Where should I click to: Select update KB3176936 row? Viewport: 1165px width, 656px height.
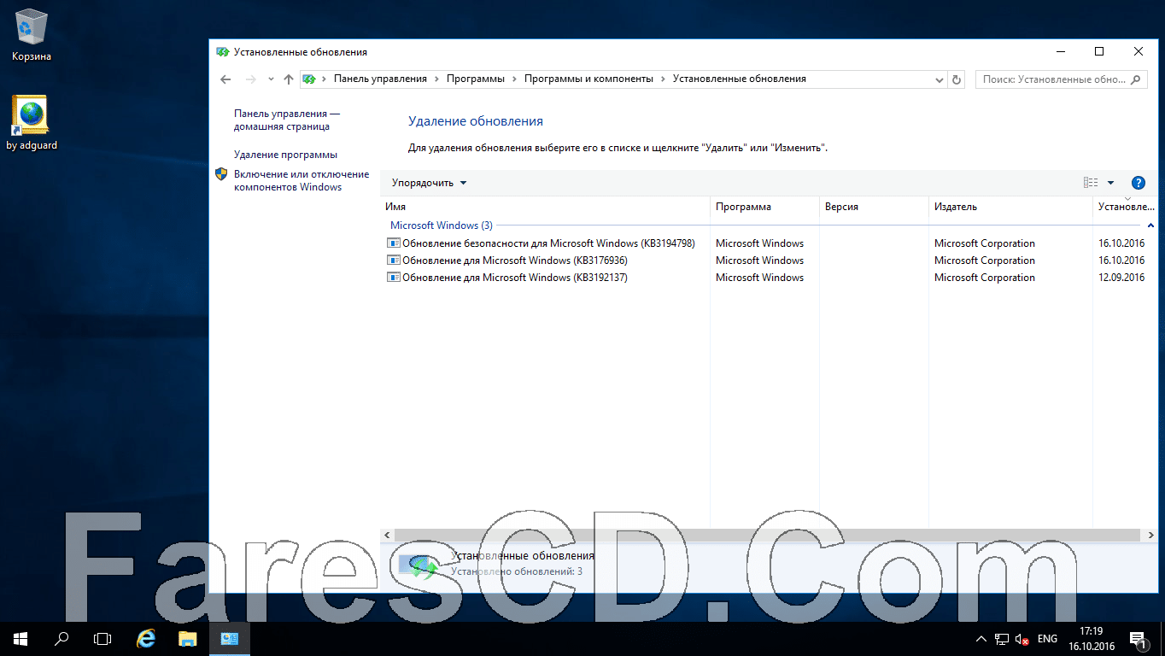click(x=769, y=261)
